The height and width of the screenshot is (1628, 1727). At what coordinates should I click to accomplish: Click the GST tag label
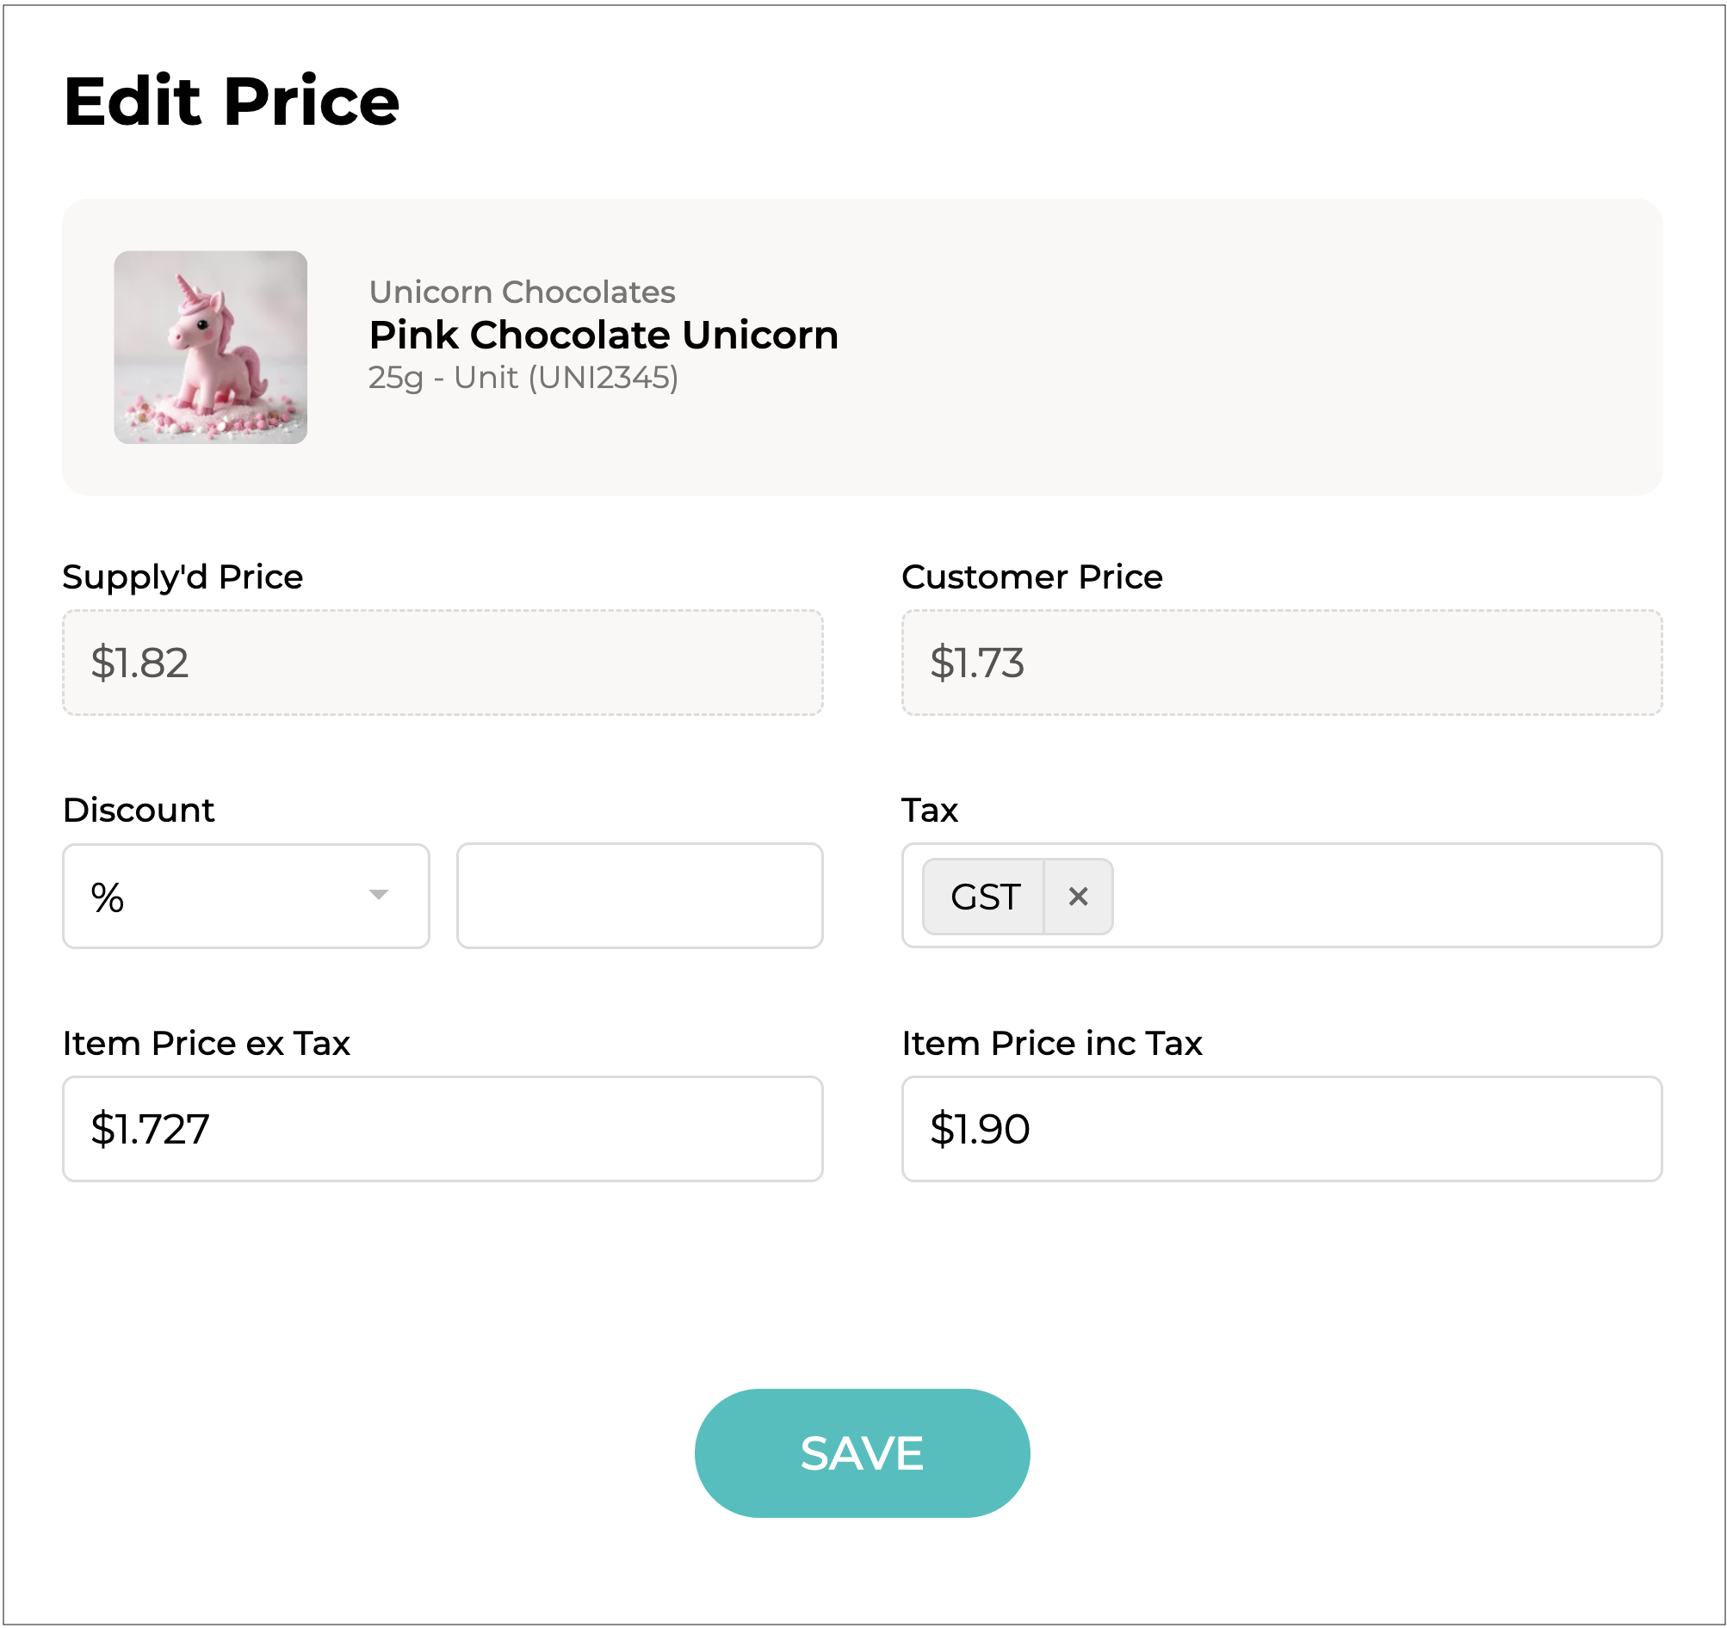click(x=984, y=896)
